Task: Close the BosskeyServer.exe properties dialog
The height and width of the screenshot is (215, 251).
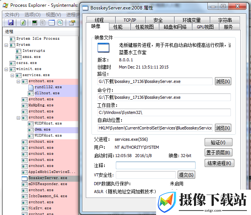Action: coord(237,6)
